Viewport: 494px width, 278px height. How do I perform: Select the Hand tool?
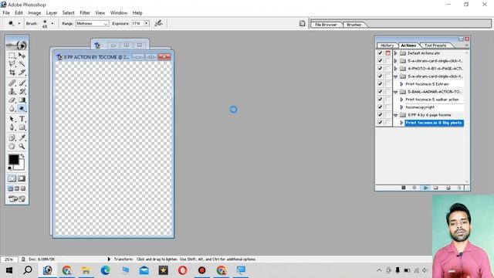pyautogui.click(x=12, y=146)
